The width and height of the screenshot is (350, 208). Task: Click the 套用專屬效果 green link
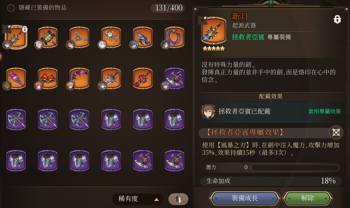pos(324,111)
